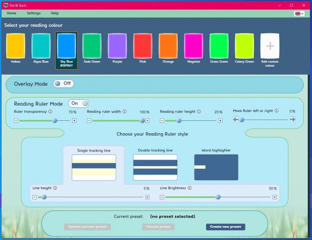Viewport: 312px width, 240px height.
Task: Select the Grass Green colour swatch
Action: pyautogui.click(x=219, y=46)
